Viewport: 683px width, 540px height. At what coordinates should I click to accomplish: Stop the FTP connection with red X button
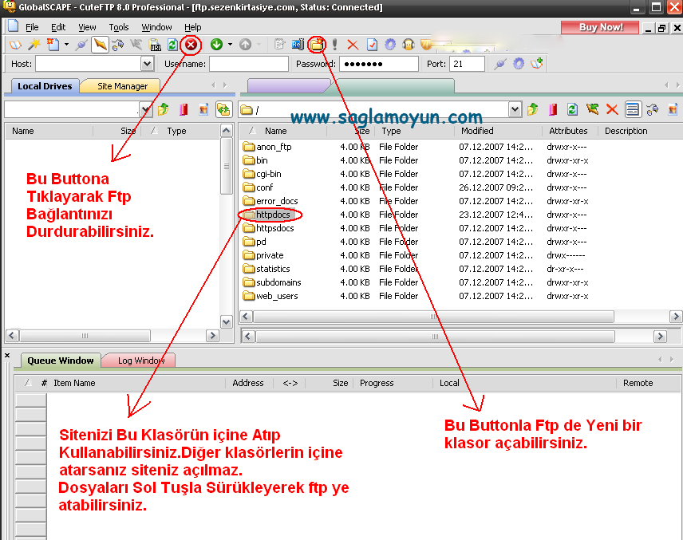[191, 45]
